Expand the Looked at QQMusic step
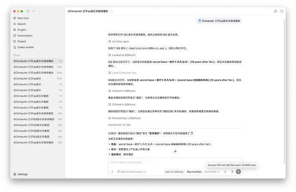Image resolution: width=296 pixels, height=192 pixels. pos(122,55)
